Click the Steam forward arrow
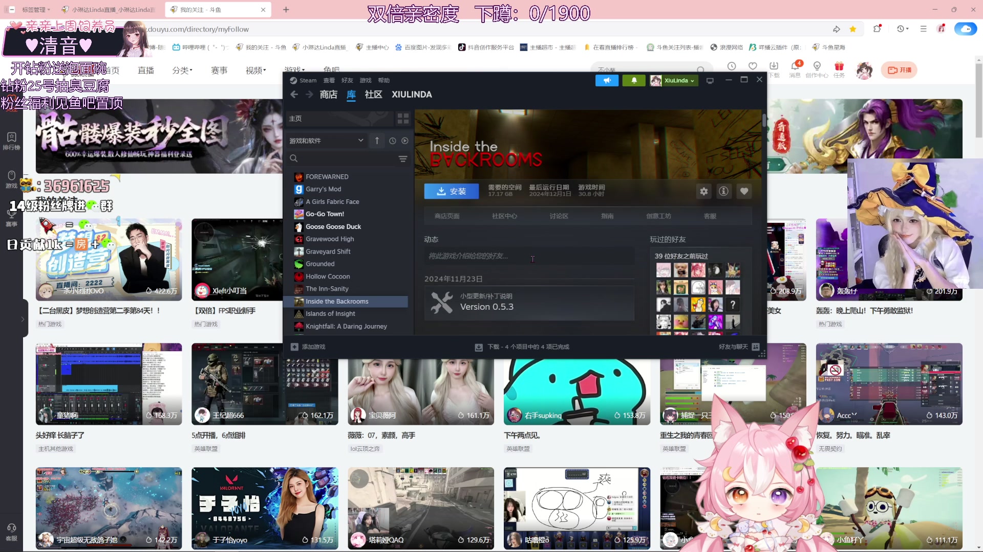983x552 pixels. coord(309,95)
